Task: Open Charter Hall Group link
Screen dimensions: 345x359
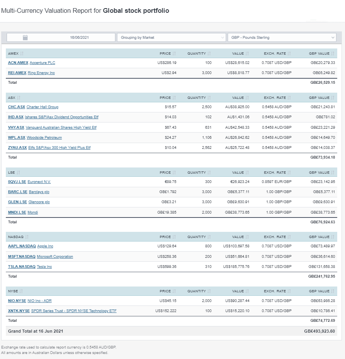Action: [x=42, y=107]
